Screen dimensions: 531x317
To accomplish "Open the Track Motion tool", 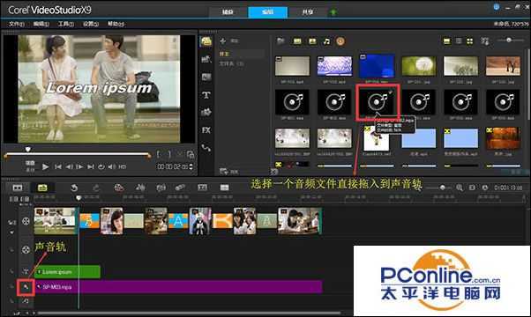I will [180, 188].
